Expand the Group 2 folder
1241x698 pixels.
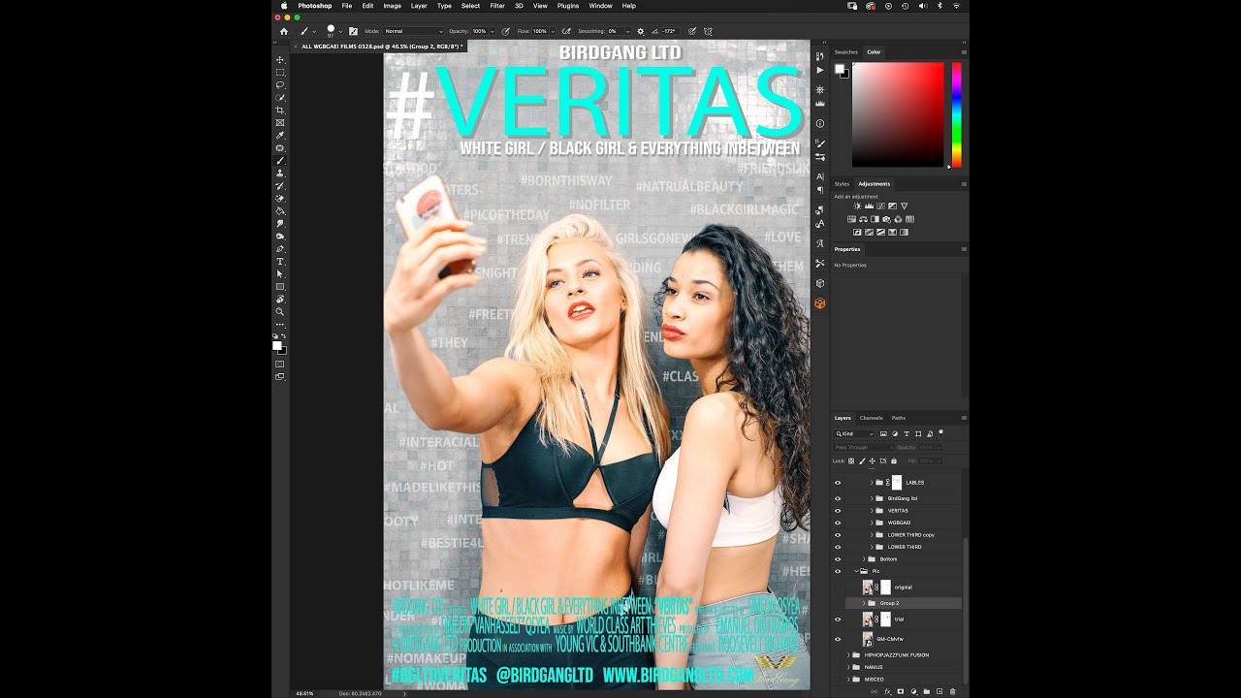(864, 603)
